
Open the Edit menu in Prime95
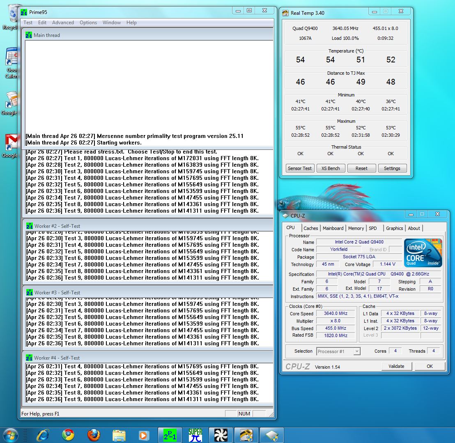42,22
